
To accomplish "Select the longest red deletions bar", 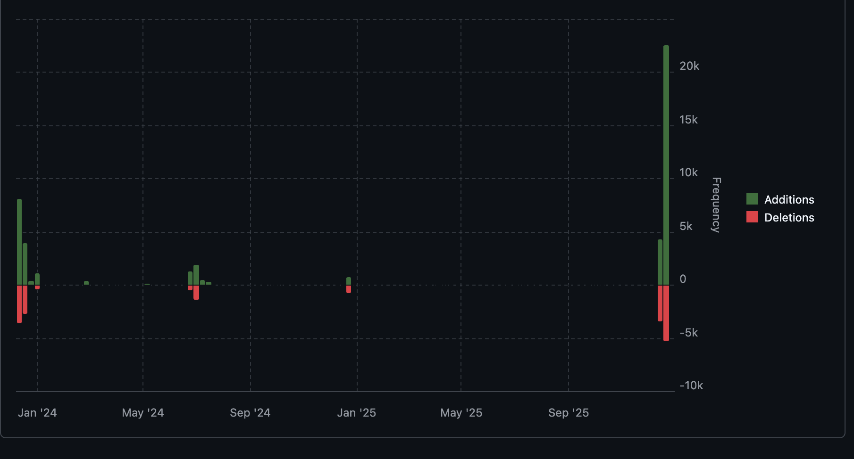I will (666, 313).
